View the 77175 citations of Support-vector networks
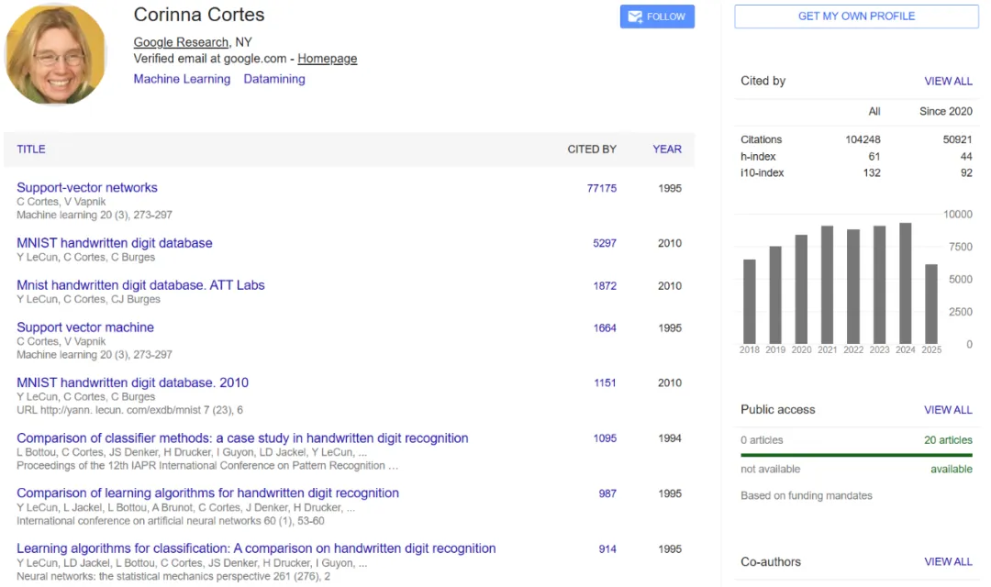The width and height of the screenshot is (991, 587). (x=601, y=188)
